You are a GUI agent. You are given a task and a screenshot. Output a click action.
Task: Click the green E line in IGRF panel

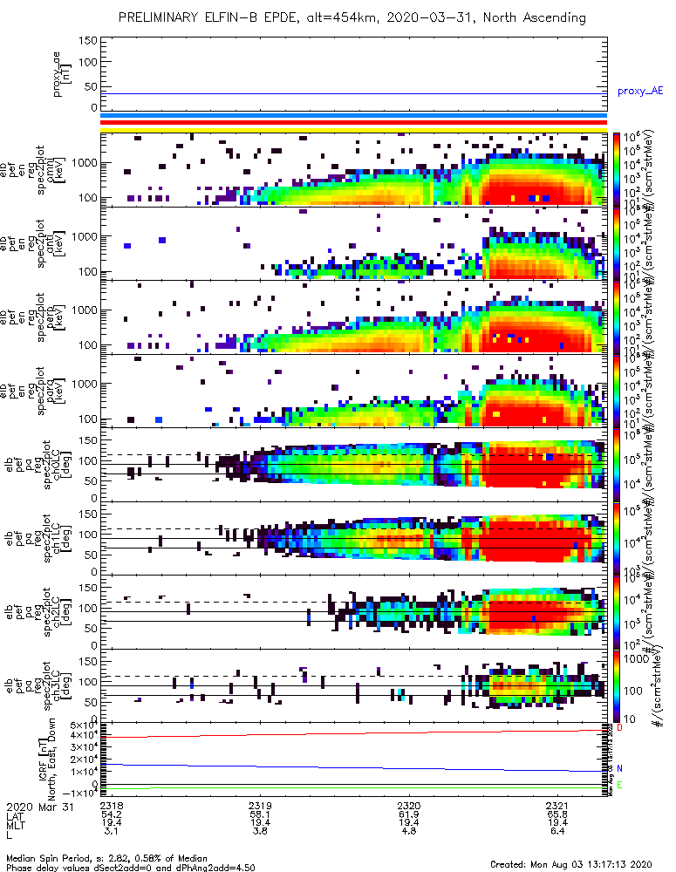(x=353, y=788)
